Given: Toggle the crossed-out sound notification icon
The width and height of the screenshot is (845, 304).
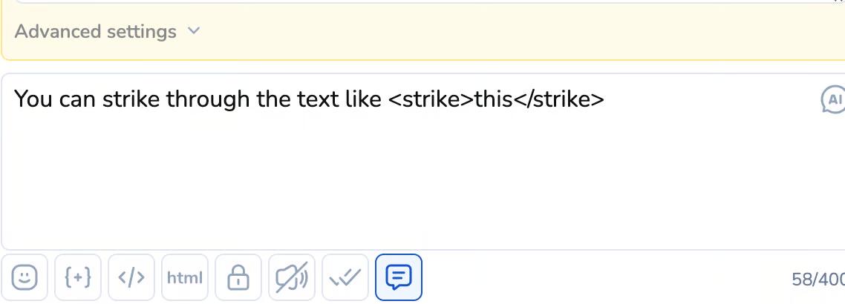Looking at the screenshot, I should [292, 278].
